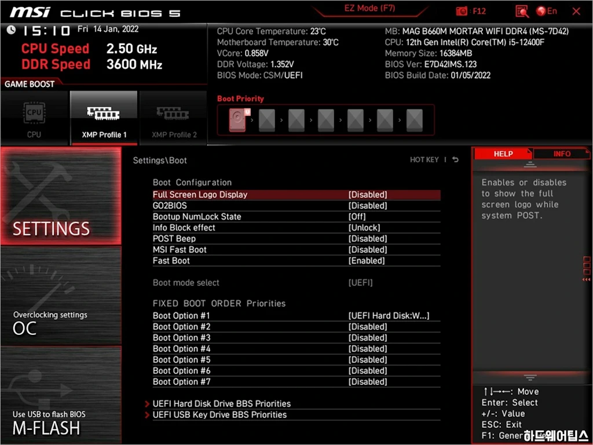Viewport: 593px width, 445px height.
Task: Click the second Boot Priority device slot
Action: [x=267, y=120]
